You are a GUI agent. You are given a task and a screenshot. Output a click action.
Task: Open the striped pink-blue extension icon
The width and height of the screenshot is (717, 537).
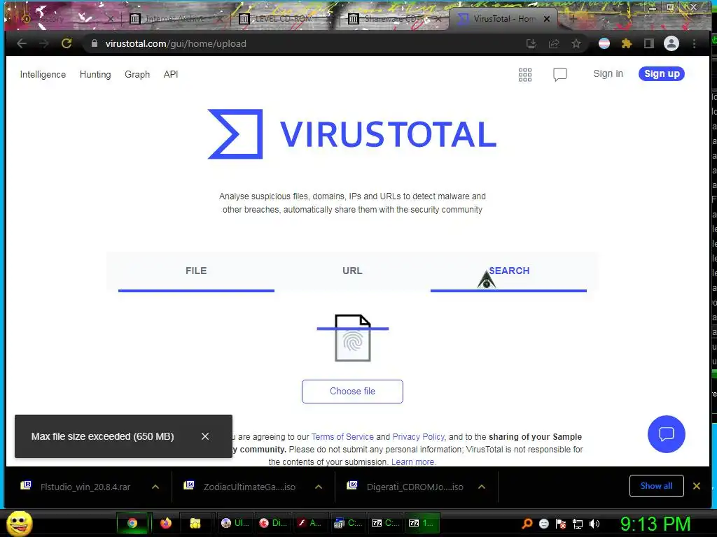(604, 43)
